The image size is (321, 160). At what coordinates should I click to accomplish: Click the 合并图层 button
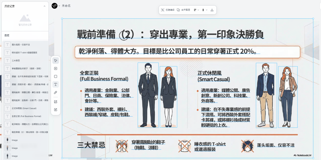click(183, 10)
